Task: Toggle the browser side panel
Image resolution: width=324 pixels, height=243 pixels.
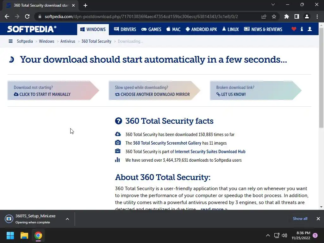Action: (x=297, y=16)
